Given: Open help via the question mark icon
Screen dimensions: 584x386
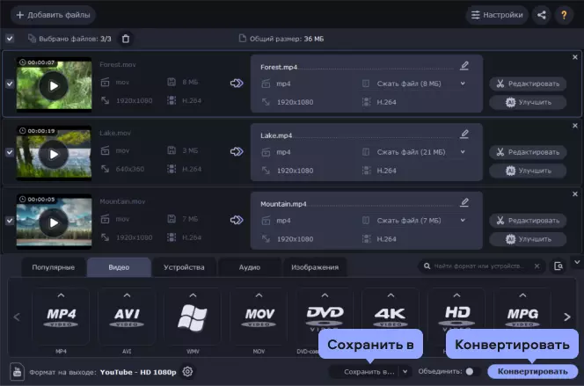Looking at the screenshot, I should coord(564,15).
